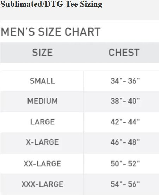Click the SMALL size cell
The height and width of the screenshot is (195, 159).
tap(42, 81)
